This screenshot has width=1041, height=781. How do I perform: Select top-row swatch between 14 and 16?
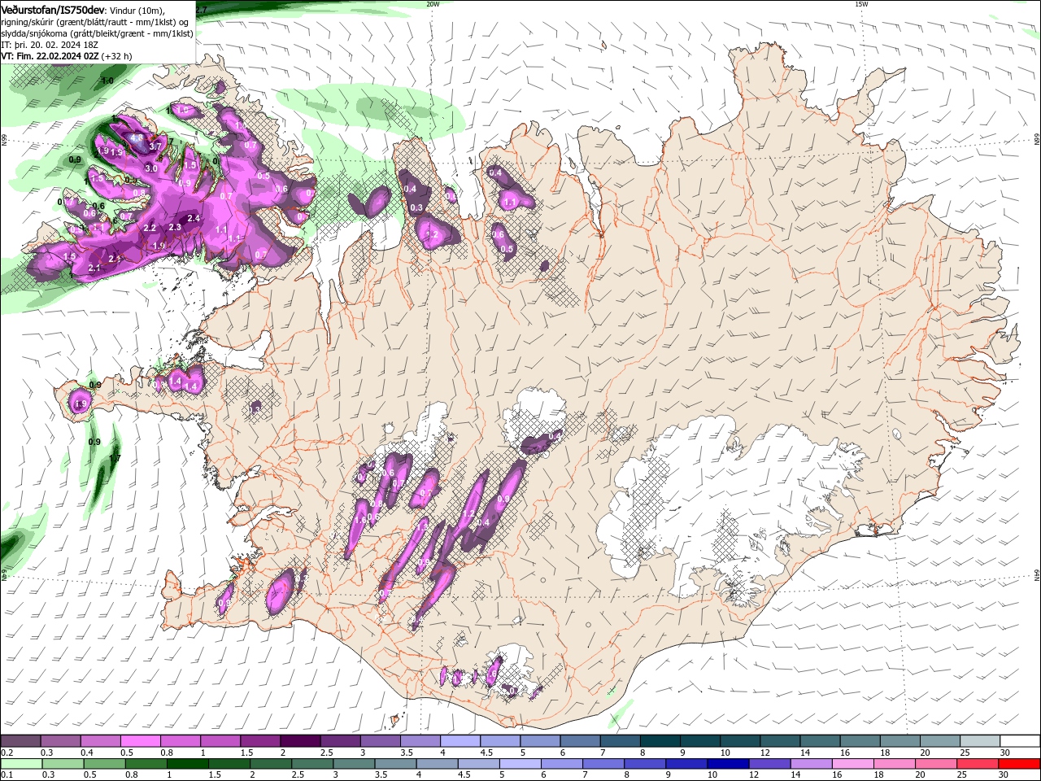[820, 741]
